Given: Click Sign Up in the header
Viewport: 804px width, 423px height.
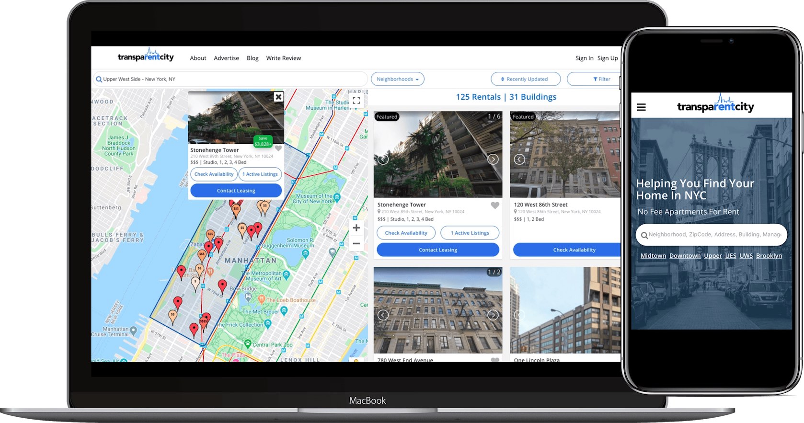Looking at the screenshot, I should coord(608,58).
